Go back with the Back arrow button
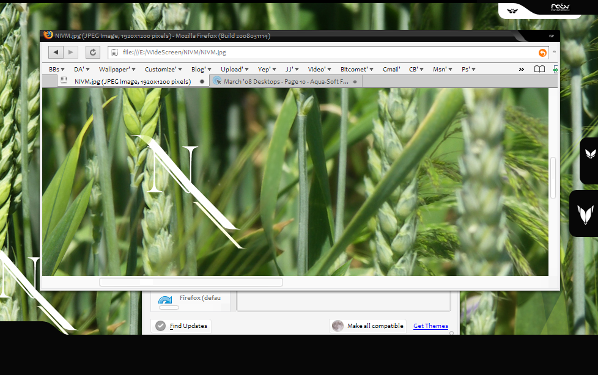Screen dimensions: 598x375 click(56, 52)
